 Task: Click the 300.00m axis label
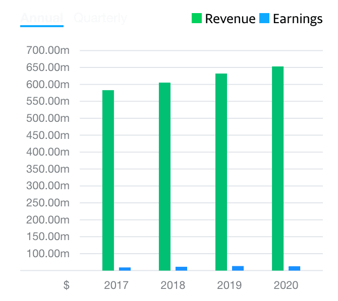(x=48, y=186)
